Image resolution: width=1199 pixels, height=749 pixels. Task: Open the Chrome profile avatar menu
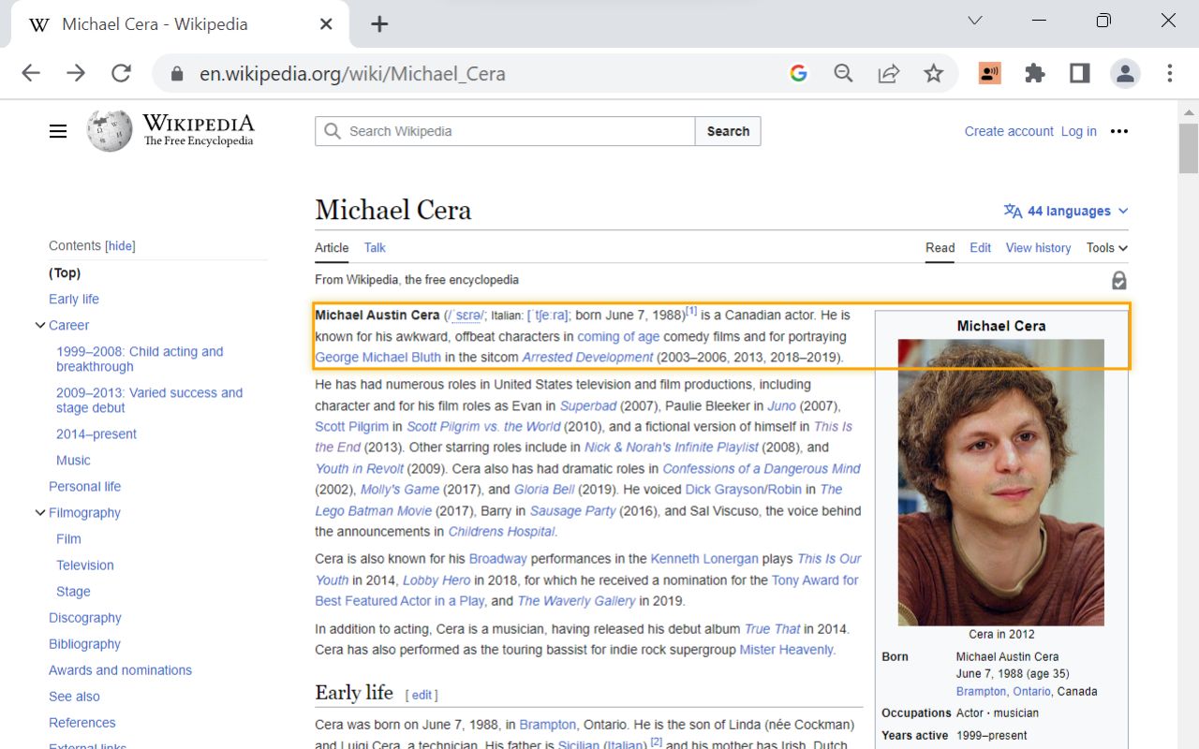1124,73
